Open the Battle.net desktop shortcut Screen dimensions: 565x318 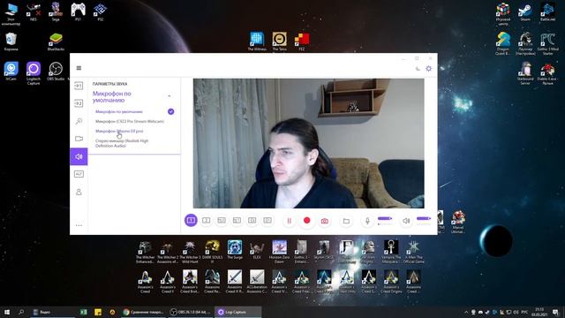coord(547,11)
